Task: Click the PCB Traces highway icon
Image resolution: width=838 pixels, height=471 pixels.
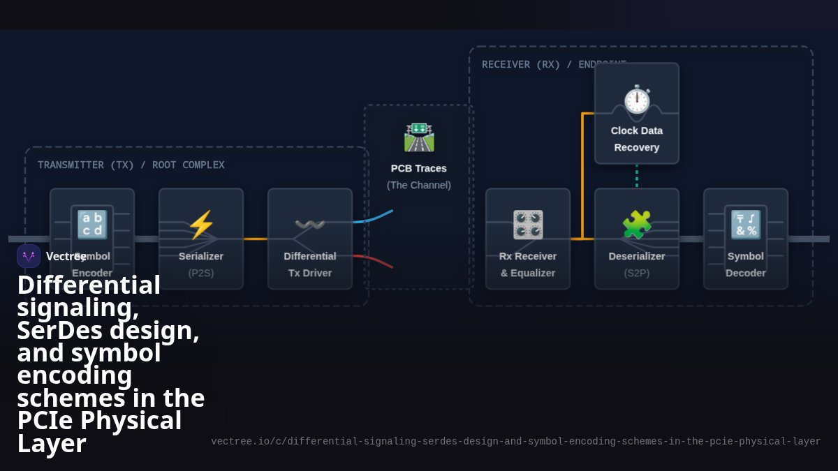Action: (x=419, y=137)
